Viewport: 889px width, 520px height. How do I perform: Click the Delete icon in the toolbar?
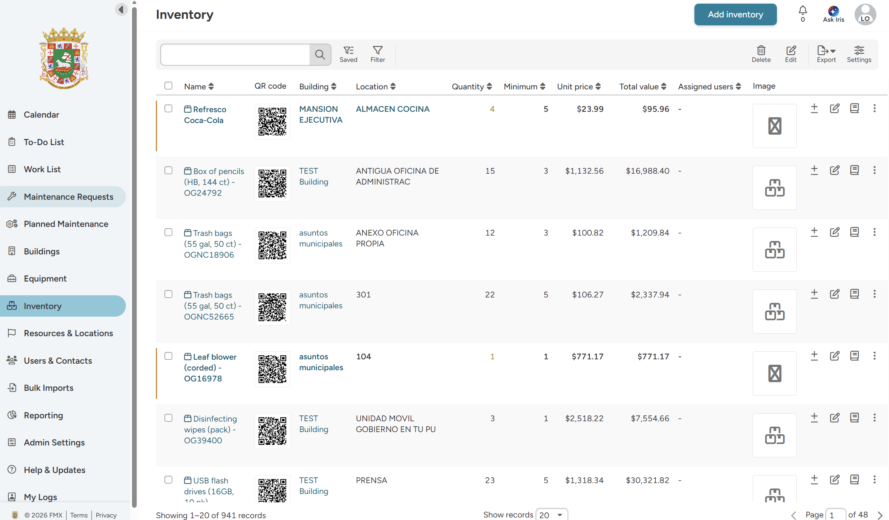coord(761,54)
